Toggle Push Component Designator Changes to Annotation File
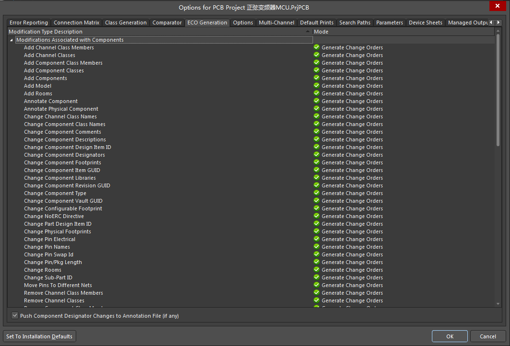 point(15,315)
